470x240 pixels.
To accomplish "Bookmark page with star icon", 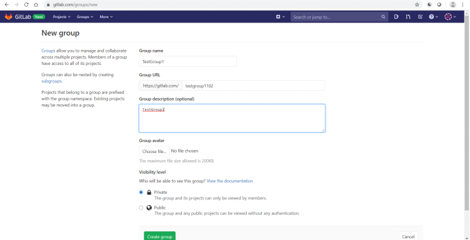I will [417, 4].
